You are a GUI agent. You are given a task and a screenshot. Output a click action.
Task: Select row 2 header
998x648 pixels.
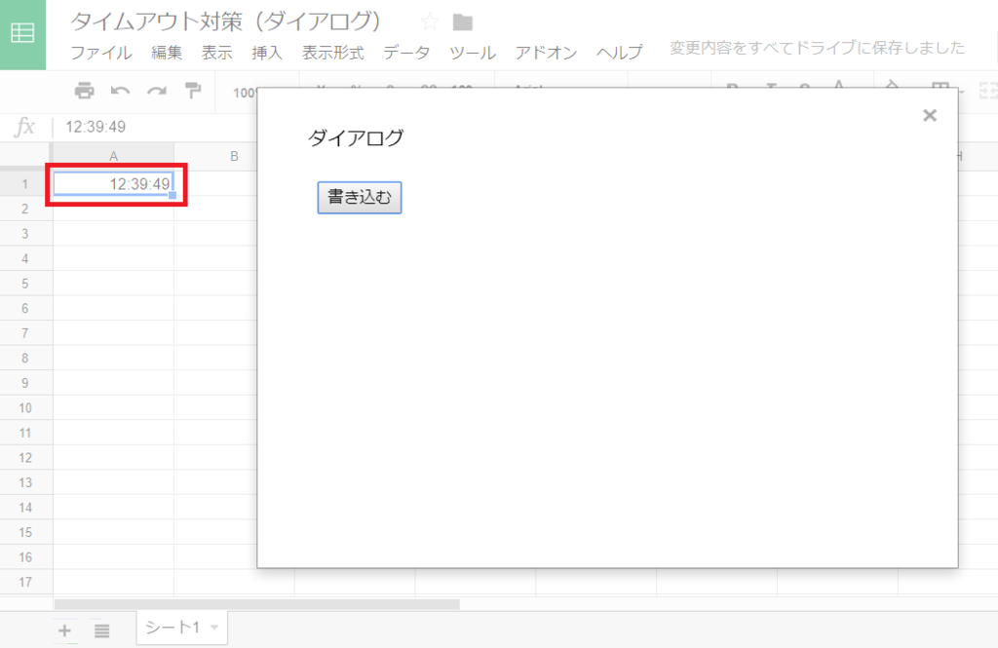click(x=25, y=209)
